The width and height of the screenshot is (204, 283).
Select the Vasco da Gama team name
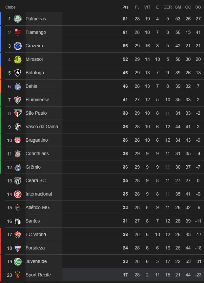[x=42, y=127]
